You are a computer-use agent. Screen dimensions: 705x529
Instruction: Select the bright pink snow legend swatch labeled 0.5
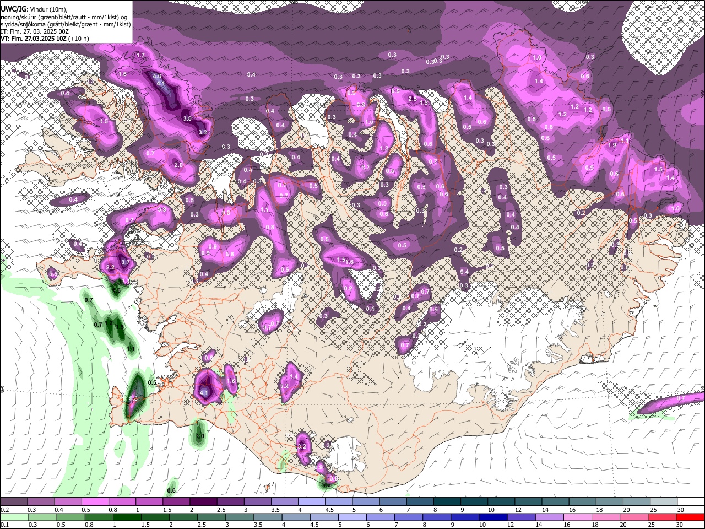(x=95, y=502)
